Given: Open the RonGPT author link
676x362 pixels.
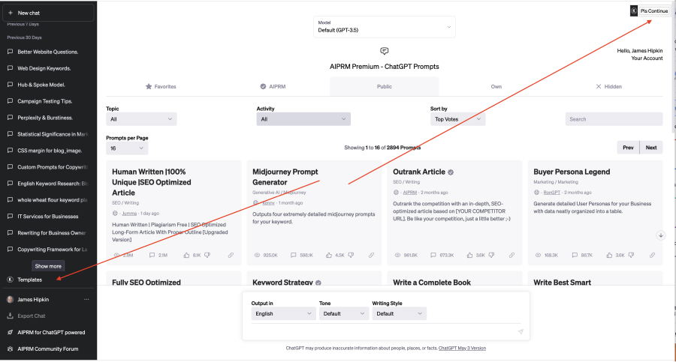Looking at the screenshot, I should coord(551,193).
